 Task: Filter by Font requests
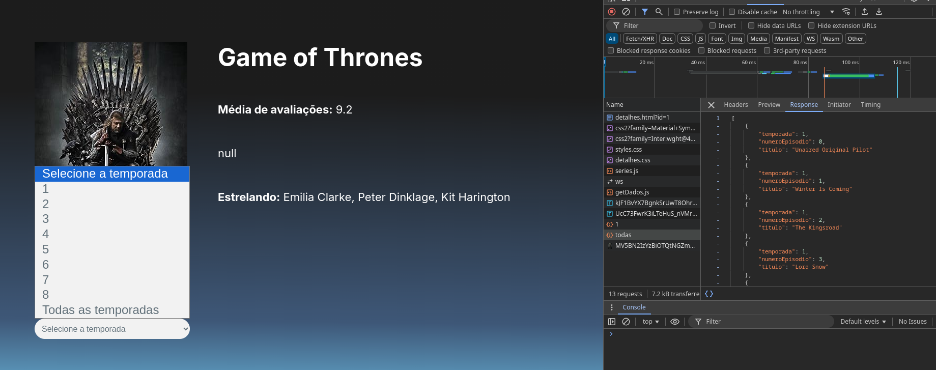coord(717,39)
